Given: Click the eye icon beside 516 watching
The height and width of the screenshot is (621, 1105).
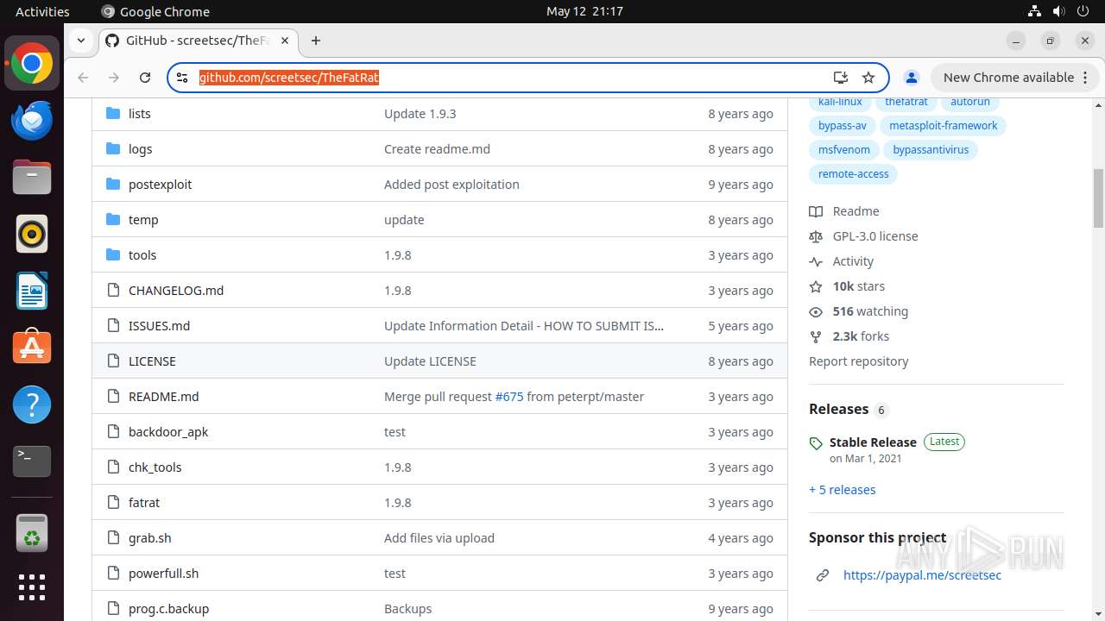Looking at the screenshot, I should point(816,311).
